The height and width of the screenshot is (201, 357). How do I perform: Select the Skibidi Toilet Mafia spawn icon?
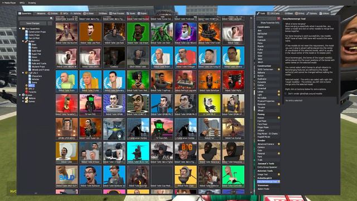[233, 81]
